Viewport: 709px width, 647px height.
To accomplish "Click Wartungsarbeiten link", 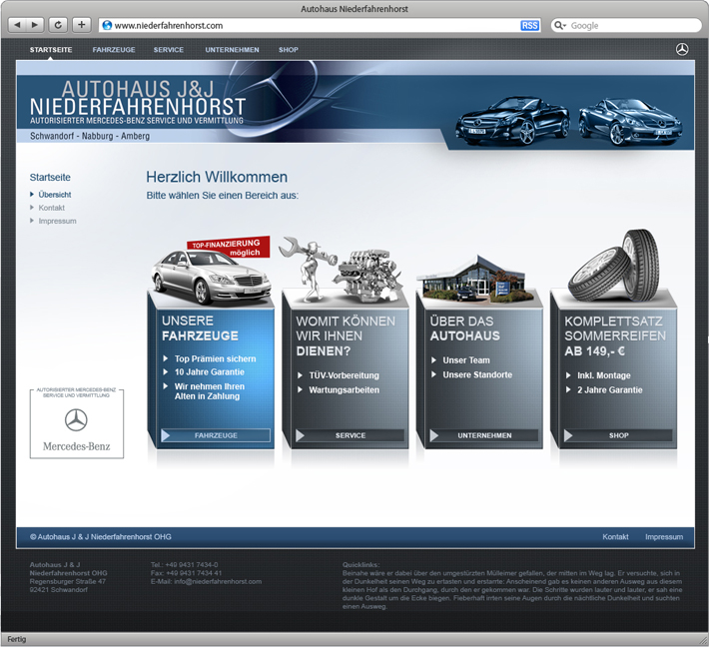I will click(344, 389).
